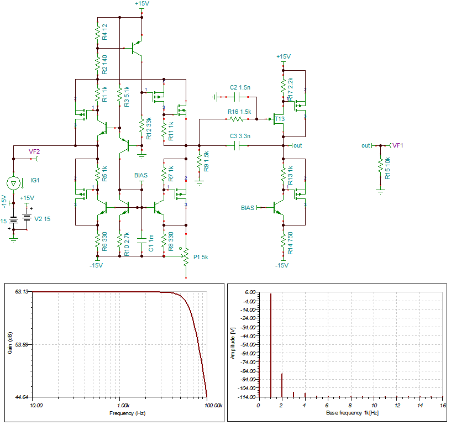The image size is (451, 425).
Task: Click the 53.89 gain axis value
Action: pos(22,344)
